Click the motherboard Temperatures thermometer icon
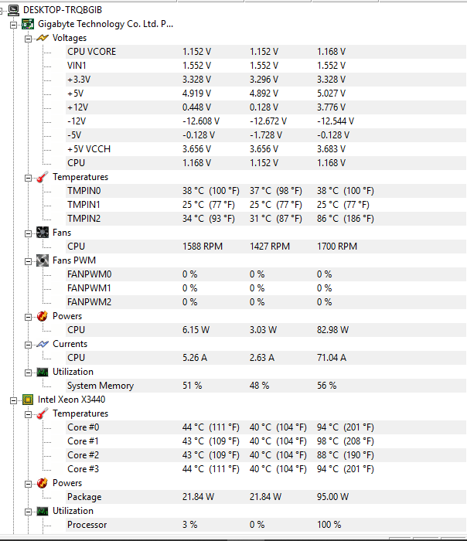The image size is (467, 541). tap(42, 177)
